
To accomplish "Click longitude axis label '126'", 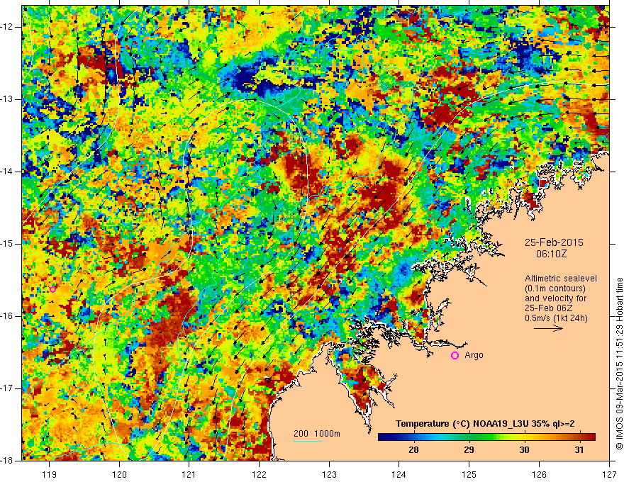I will tap(539, 474).
